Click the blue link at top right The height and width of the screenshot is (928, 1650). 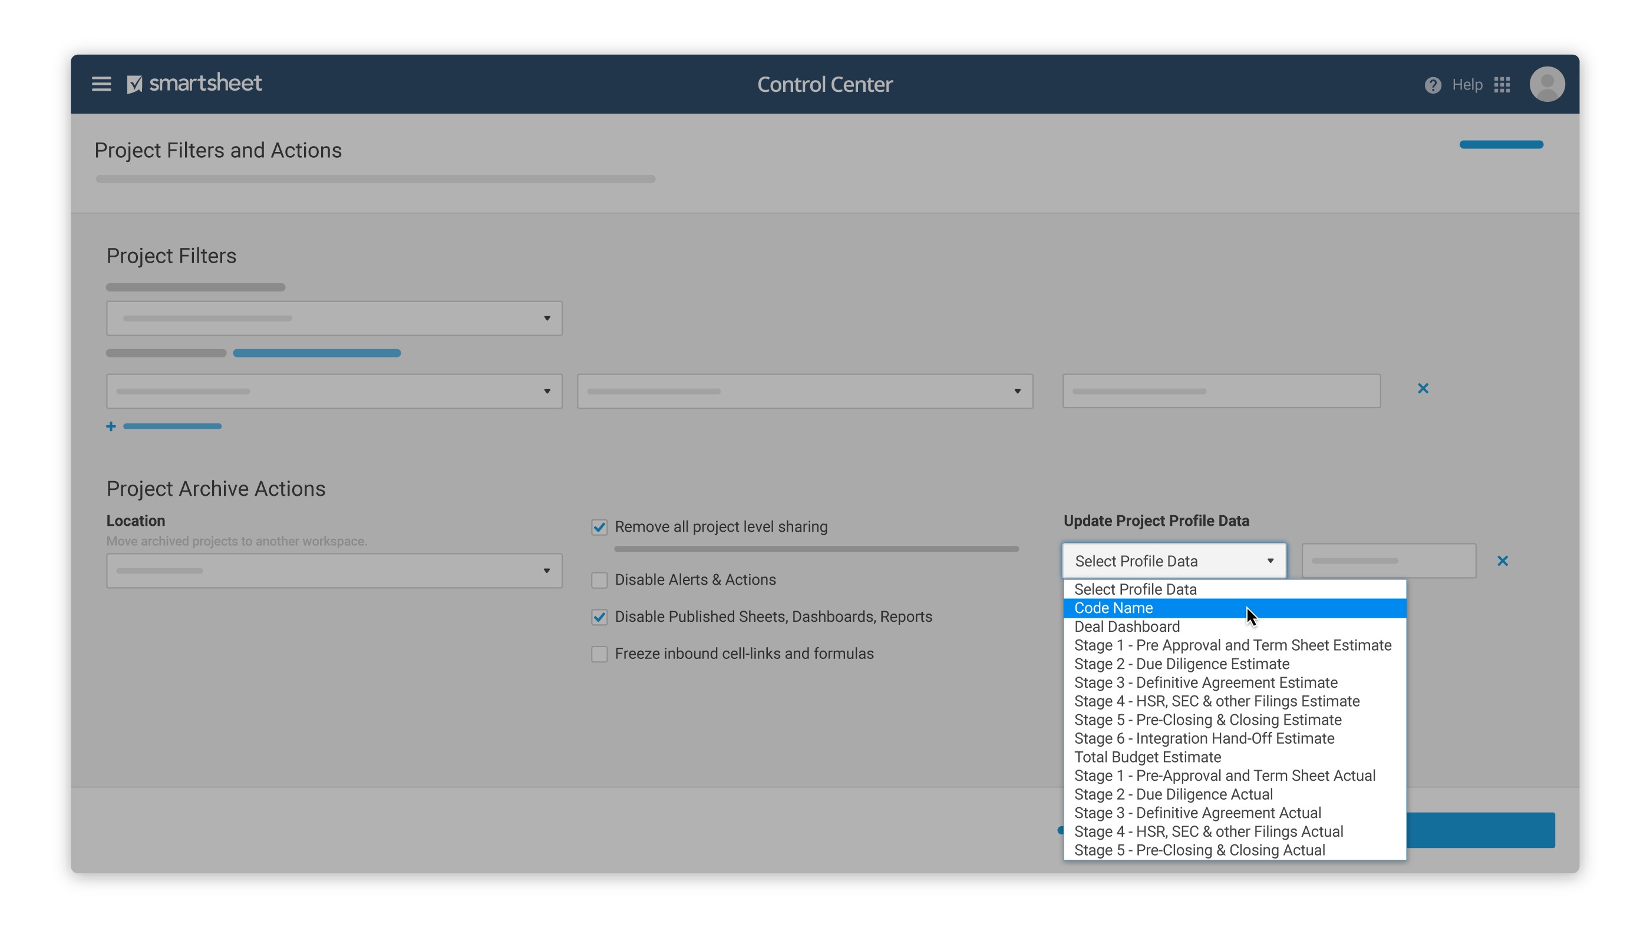1501,144
